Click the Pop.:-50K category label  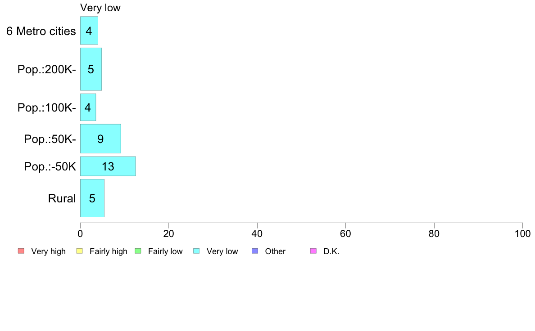(50, 167)
